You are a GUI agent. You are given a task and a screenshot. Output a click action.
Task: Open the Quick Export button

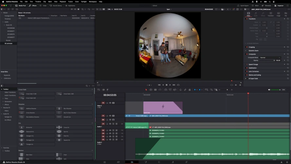pos(243,6)
